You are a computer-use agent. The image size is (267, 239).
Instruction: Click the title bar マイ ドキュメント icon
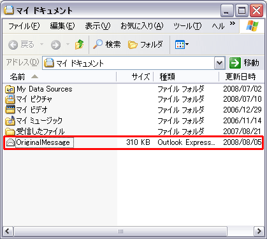pyautogui.click(x=8, y=10)
